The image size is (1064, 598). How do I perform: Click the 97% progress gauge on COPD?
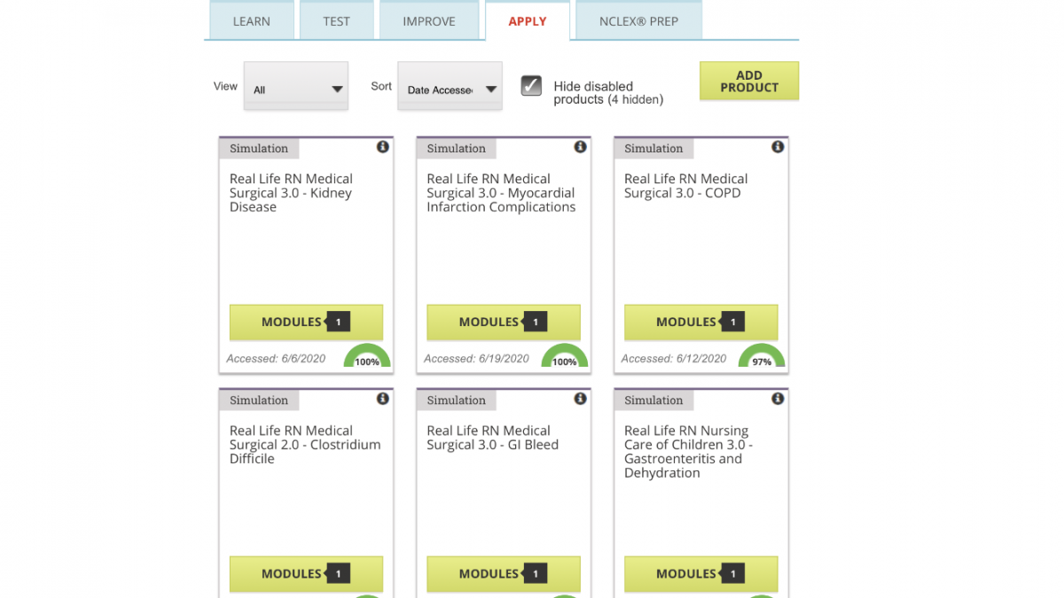point(762,356)
